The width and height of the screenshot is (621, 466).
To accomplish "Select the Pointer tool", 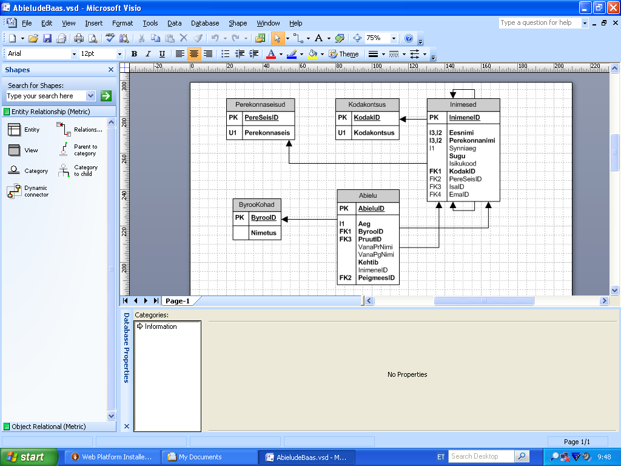I will coord(277,38).
